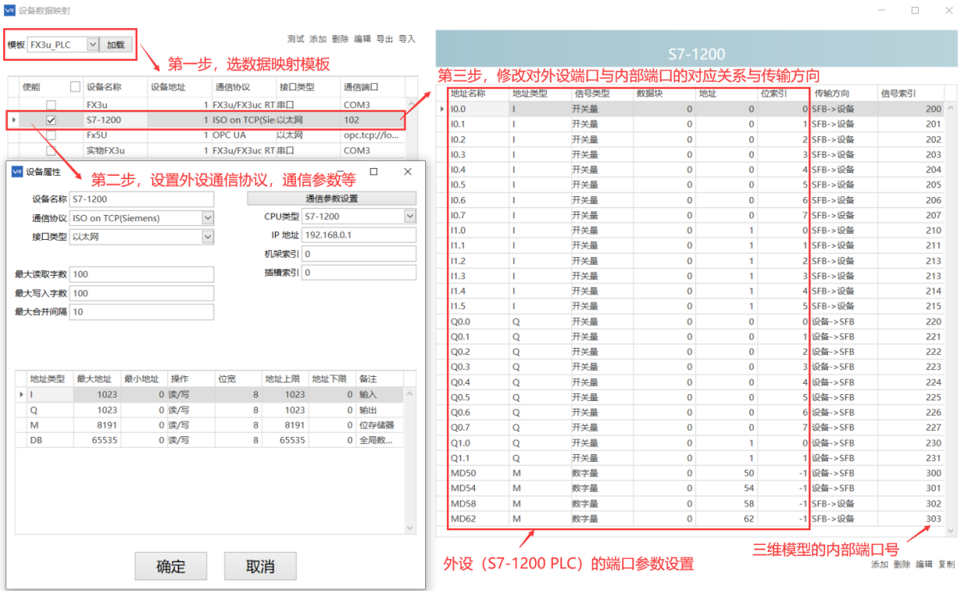Click the 传输方向 cell in the Q1.1 row

point(843,458)
